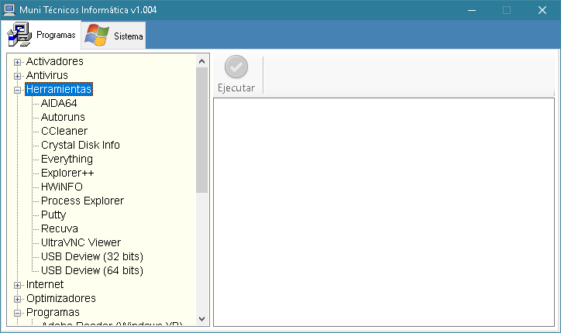Select Explorer++ in the tree

click(x=67, y=173)
